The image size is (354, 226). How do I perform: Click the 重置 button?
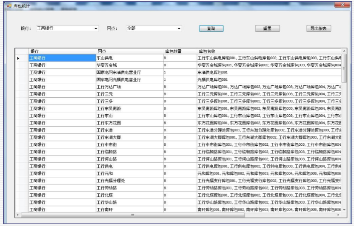pyautogui.click(x=267, y=28)
